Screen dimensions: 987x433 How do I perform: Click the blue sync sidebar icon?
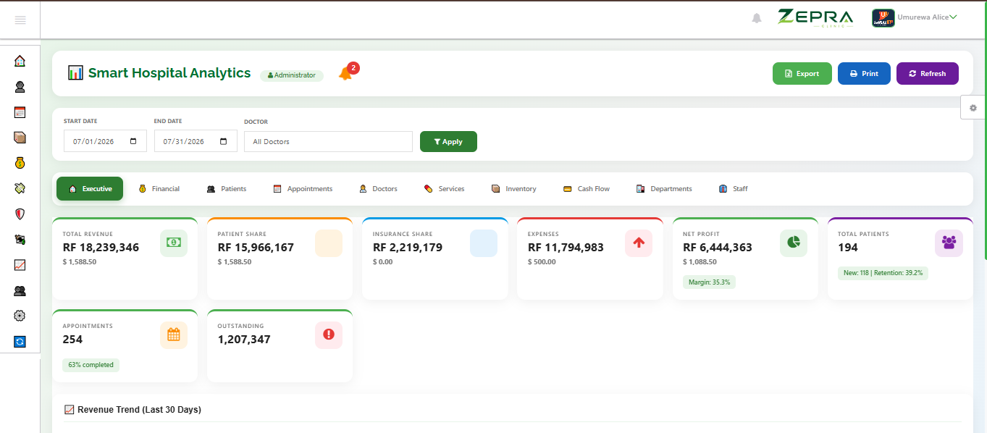[20, 341]
